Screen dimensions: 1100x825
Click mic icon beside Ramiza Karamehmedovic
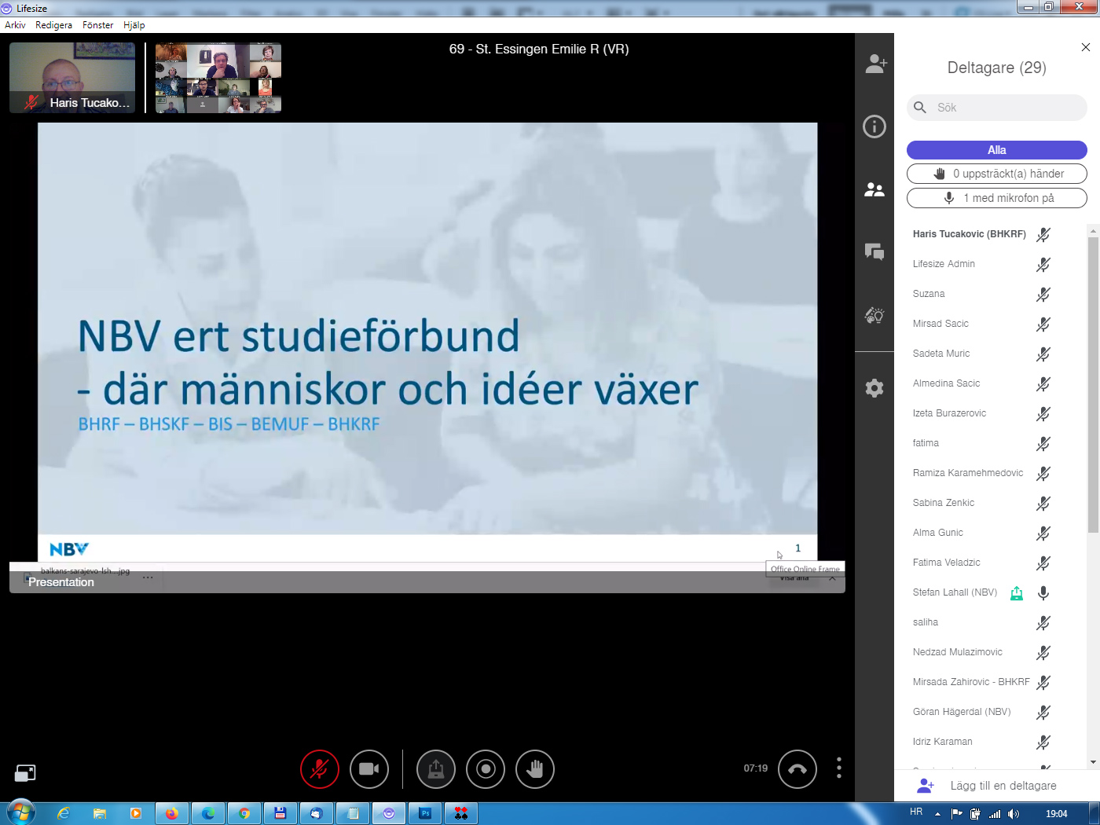click(1043, 473)
